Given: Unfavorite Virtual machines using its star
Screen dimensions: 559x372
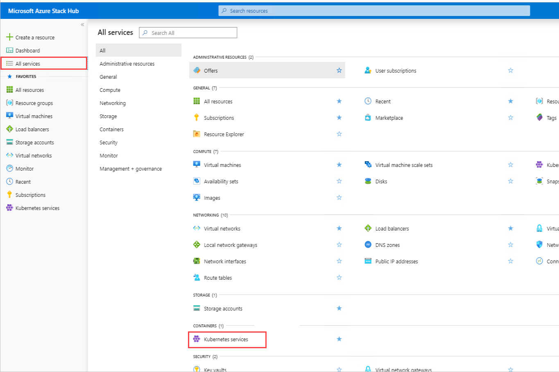Looking at the screenshot, I should [339, 164].
